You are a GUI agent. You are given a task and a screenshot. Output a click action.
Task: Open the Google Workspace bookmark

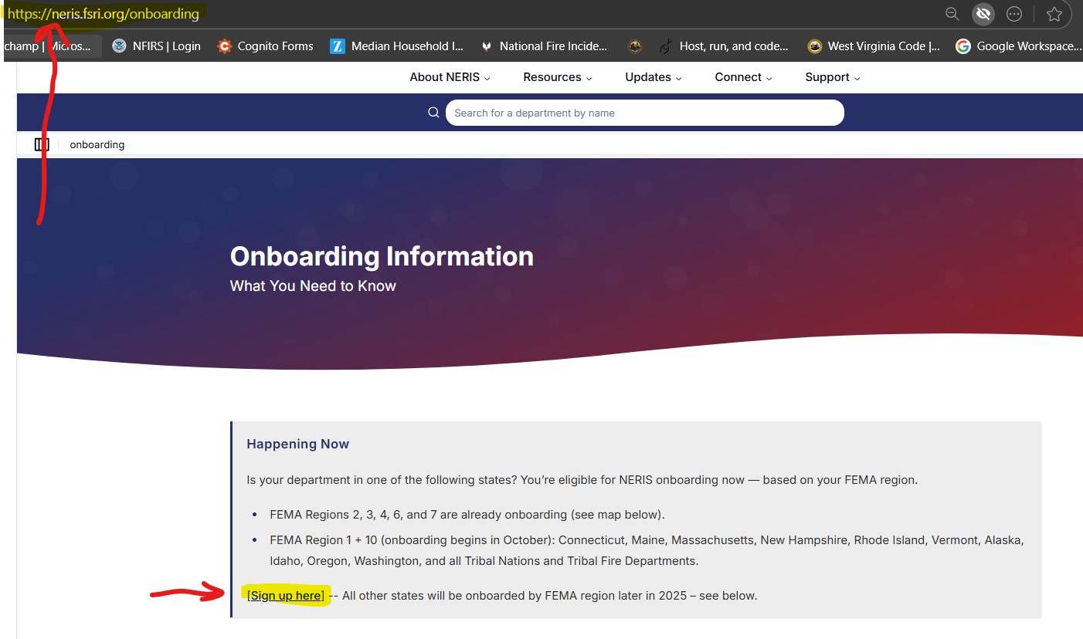click(x=1018, y=46)
